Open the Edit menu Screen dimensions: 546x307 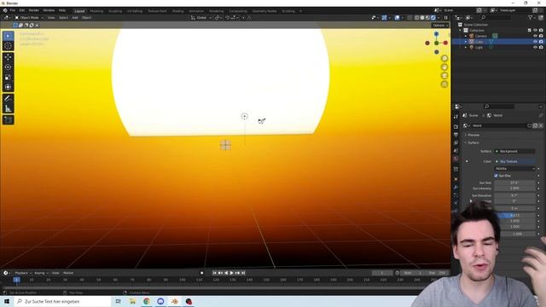pyautogui.click(x=22, y=10)
